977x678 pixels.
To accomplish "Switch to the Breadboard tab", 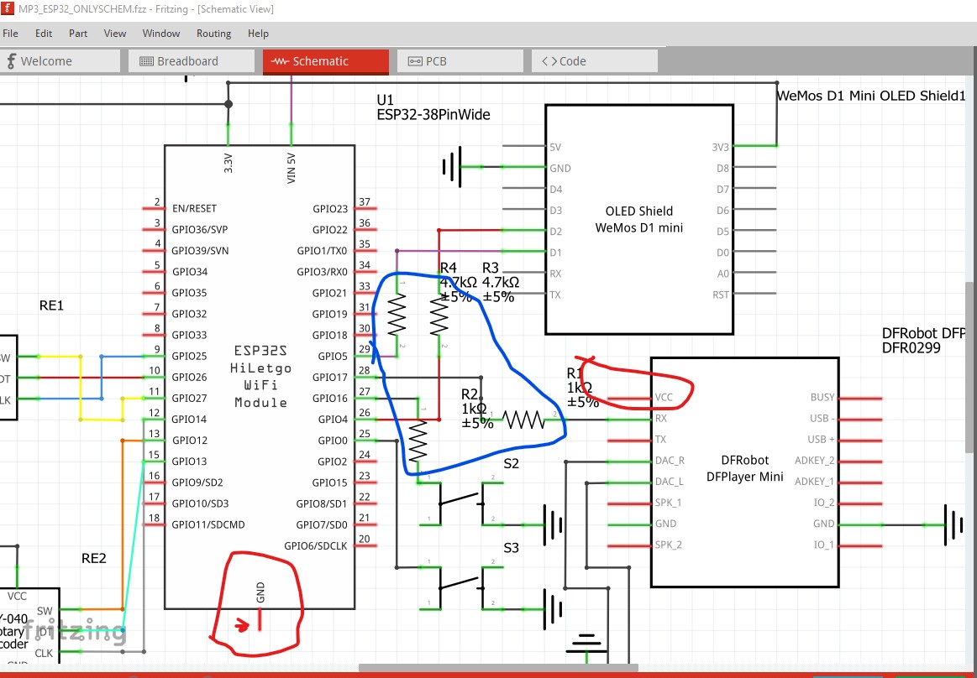I will pyautogui.click(x=192, y=61).
